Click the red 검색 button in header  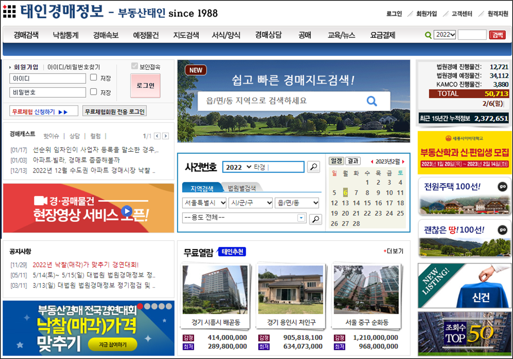497,35
